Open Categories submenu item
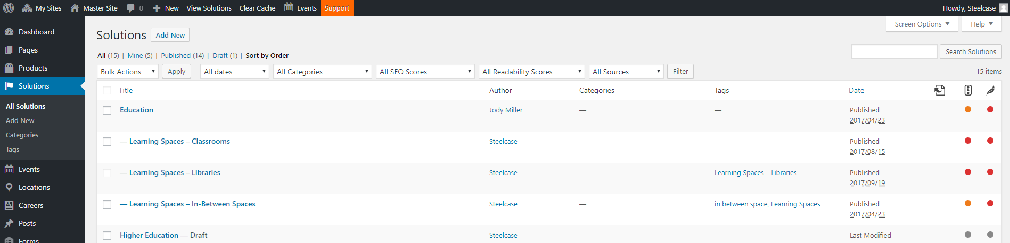The height and width of the screenshot is (243, 1010). click(x=22, y=135)
